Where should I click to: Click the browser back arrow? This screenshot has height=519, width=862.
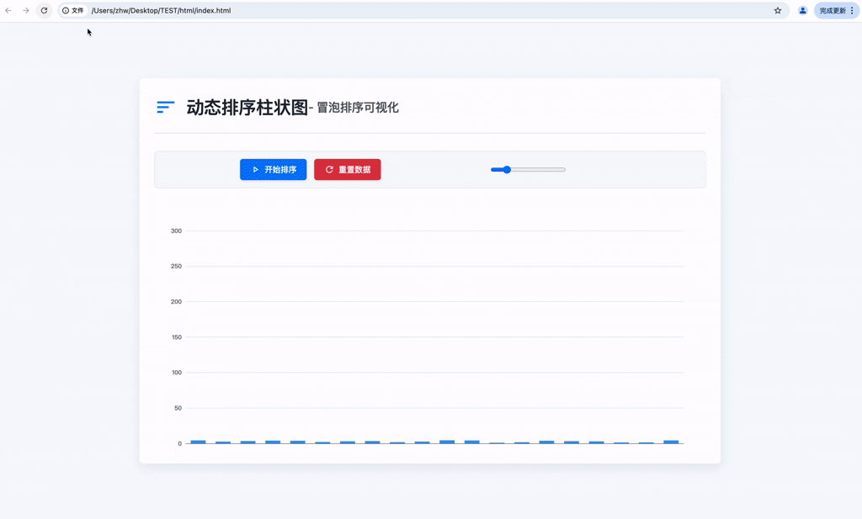(x=9, y=11)
